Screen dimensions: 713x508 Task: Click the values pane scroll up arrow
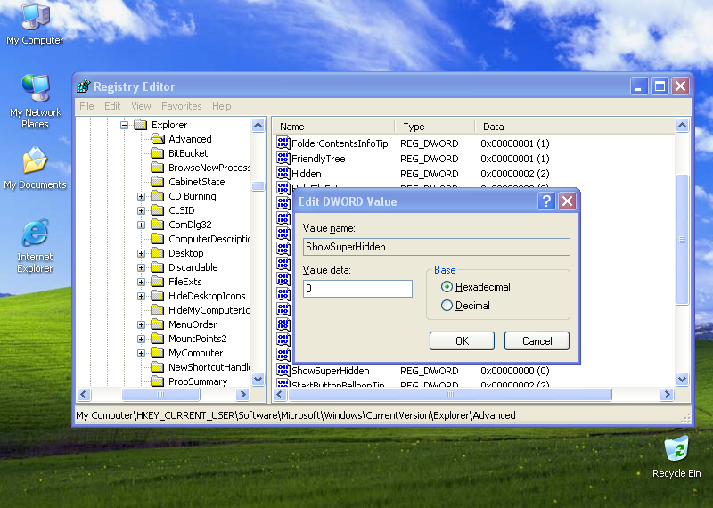pos(682,125)
